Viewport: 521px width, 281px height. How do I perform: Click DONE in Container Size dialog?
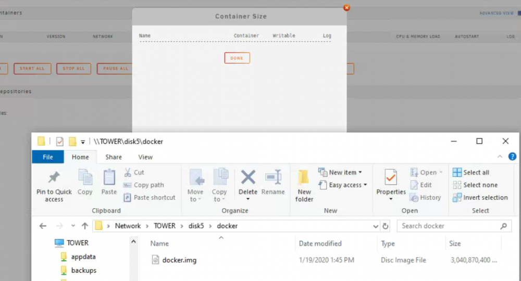point(237,58)
